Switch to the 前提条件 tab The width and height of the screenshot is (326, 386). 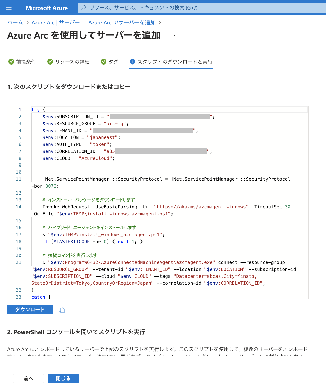click(22, 62)
